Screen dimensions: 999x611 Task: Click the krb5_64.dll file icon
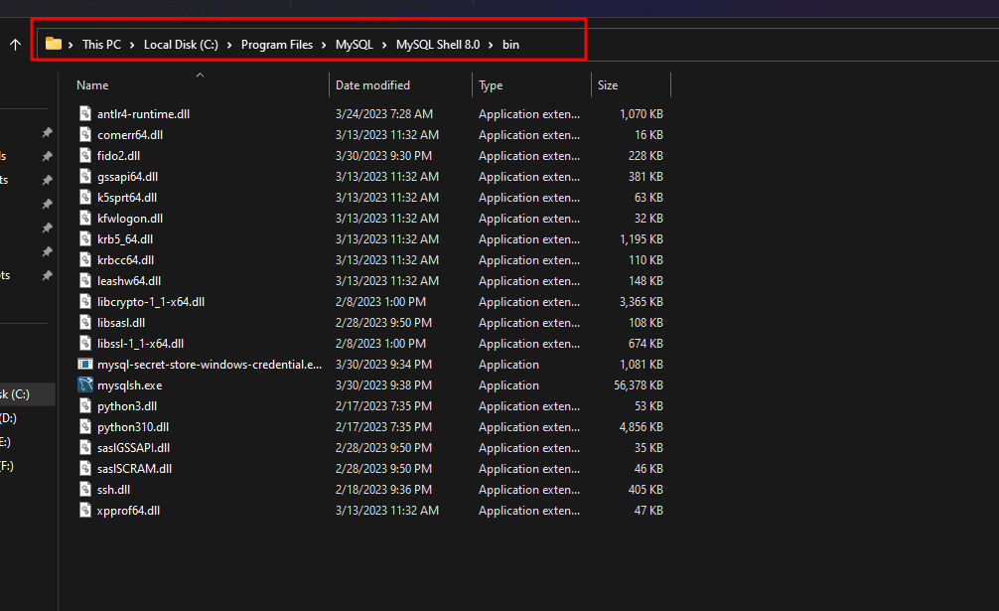pyautogui.click(x=85, y=238)
